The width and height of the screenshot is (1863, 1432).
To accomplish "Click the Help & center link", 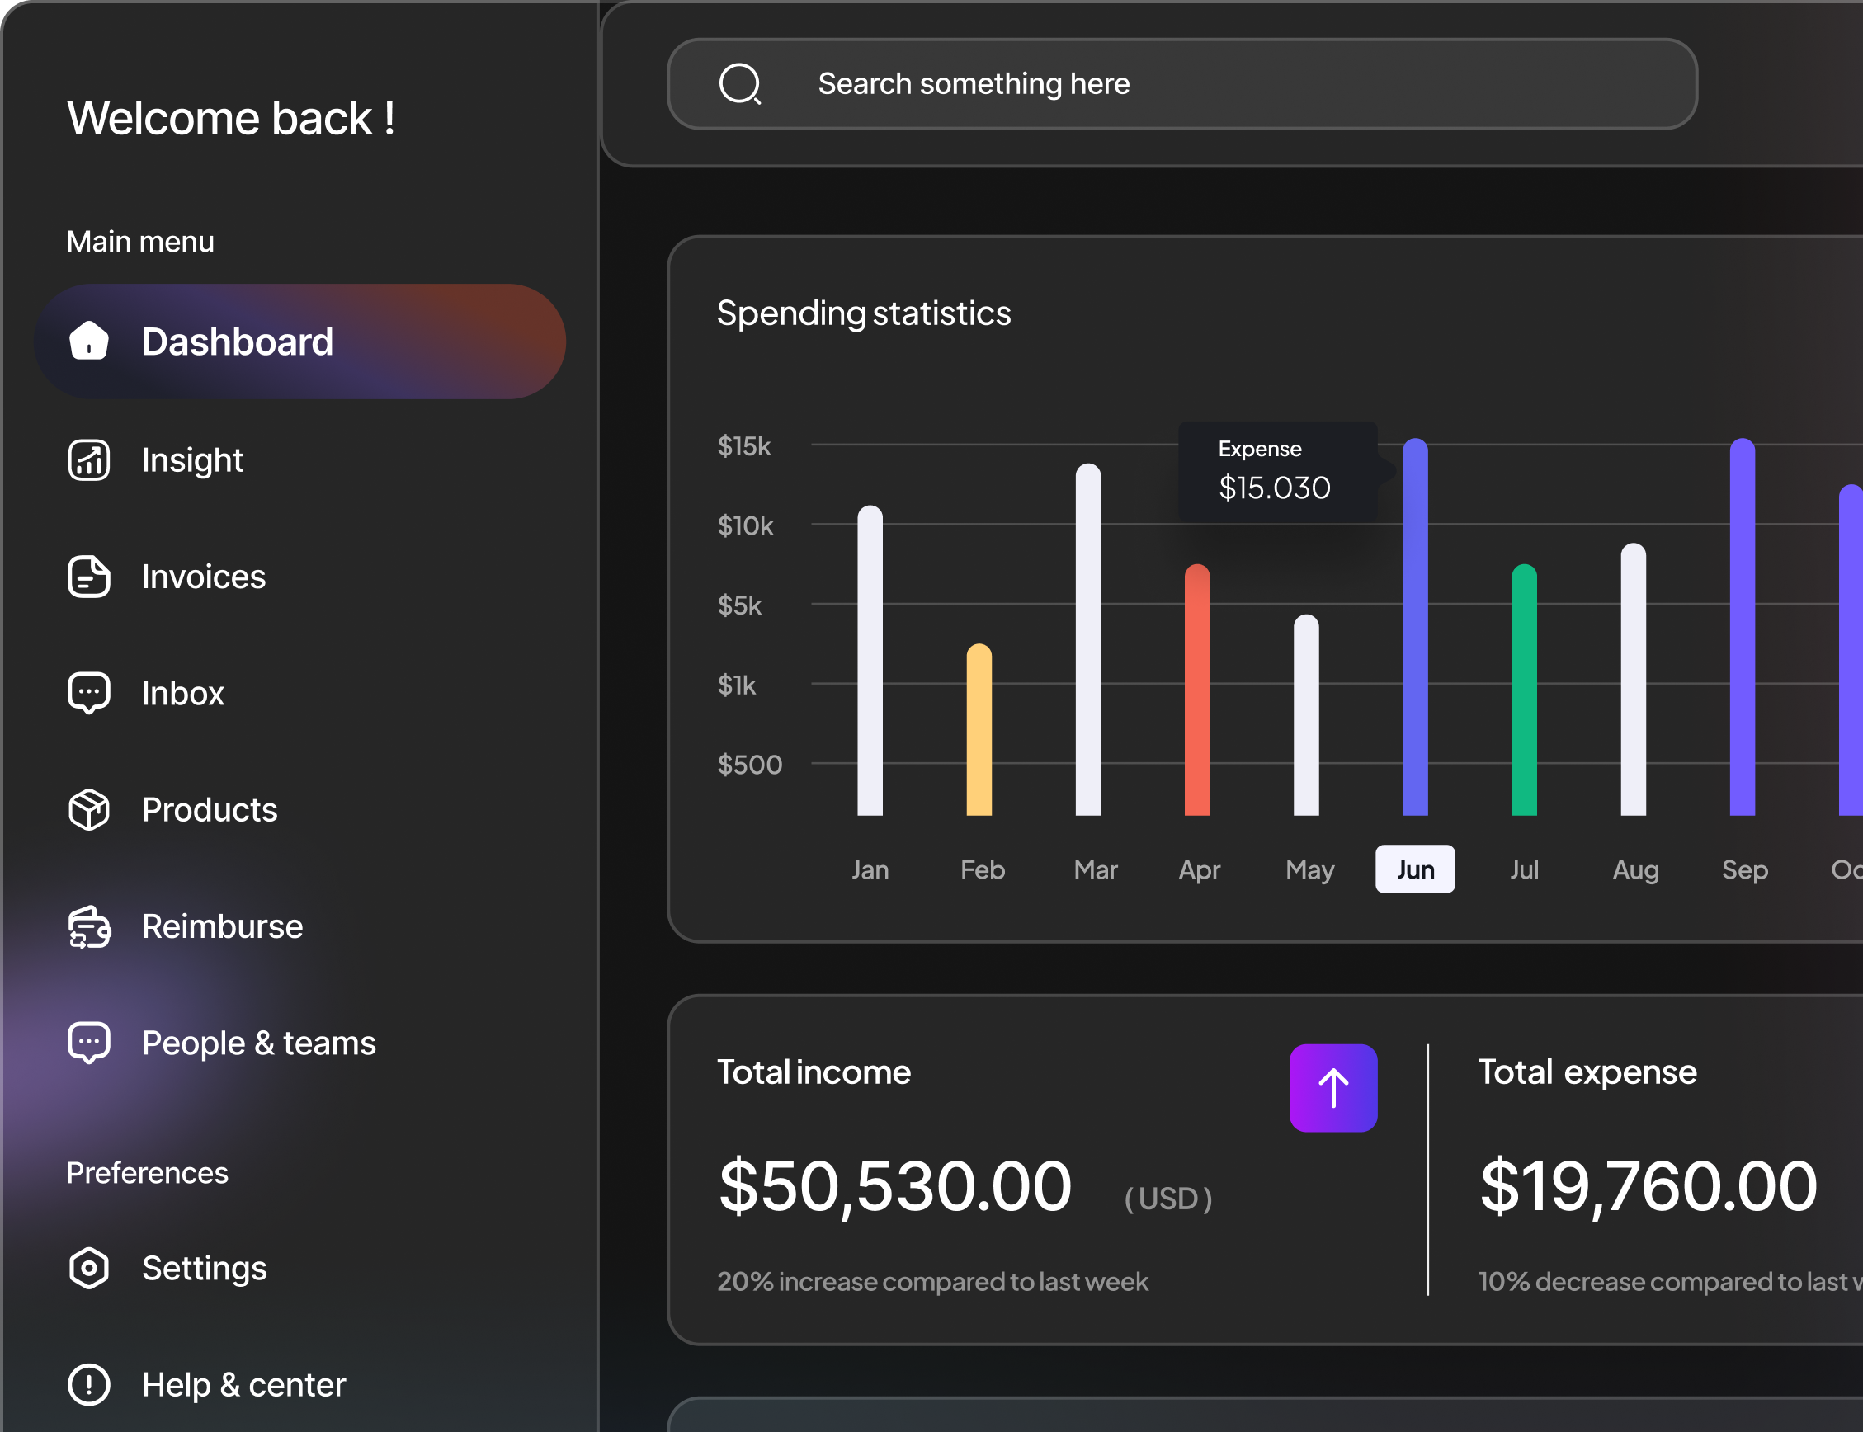I will [243, 1384].
